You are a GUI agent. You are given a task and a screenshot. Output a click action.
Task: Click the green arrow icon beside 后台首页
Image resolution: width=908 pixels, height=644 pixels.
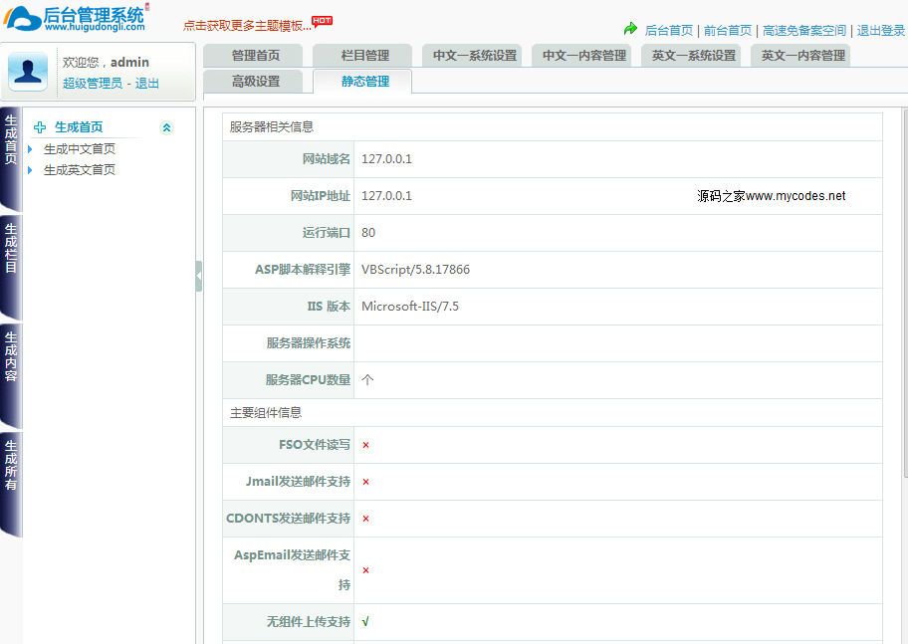point(630,29)
